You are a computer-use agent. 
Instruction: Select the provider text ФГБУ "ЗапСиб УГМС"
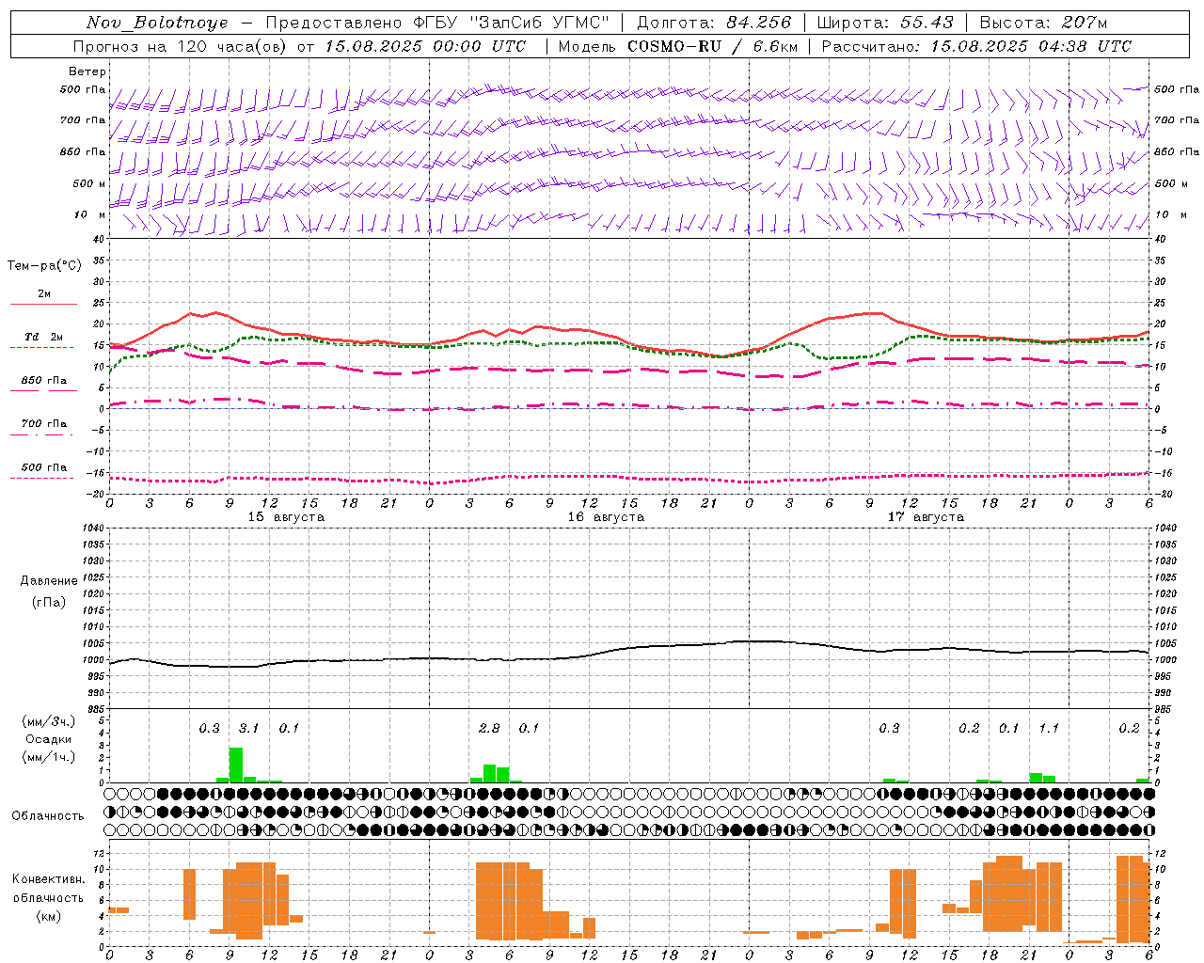coord(511,23)
